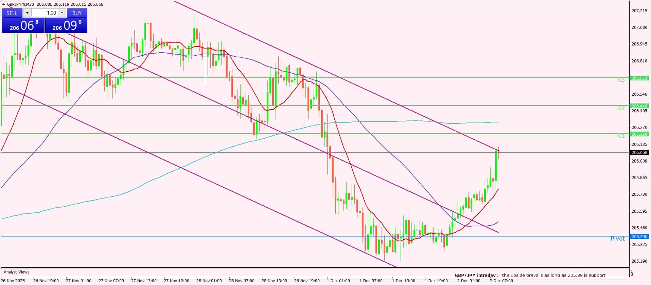Screen dimensions: 651x285
Task: Click the 1 Dec 19:00 time label
Action: (x=436, y=281)
